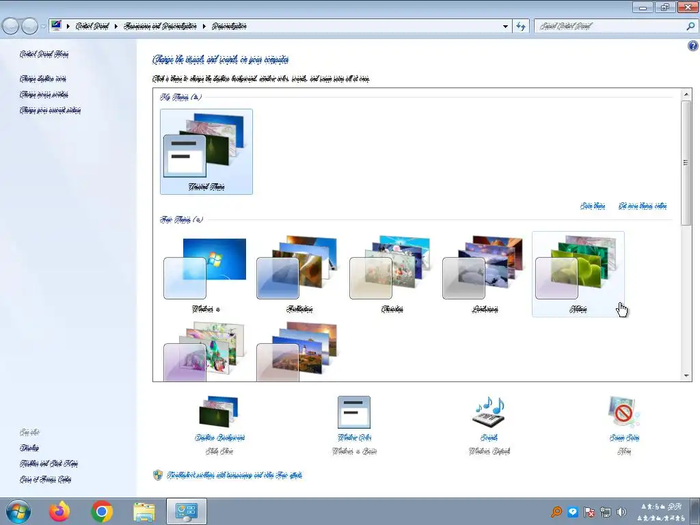Open the network status tray icon
This screenshot has width=700, height=525.
(606, 511)
